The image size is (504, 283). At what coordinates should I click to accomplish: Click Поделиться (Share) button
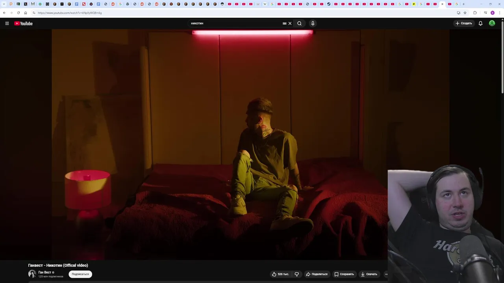317,274
